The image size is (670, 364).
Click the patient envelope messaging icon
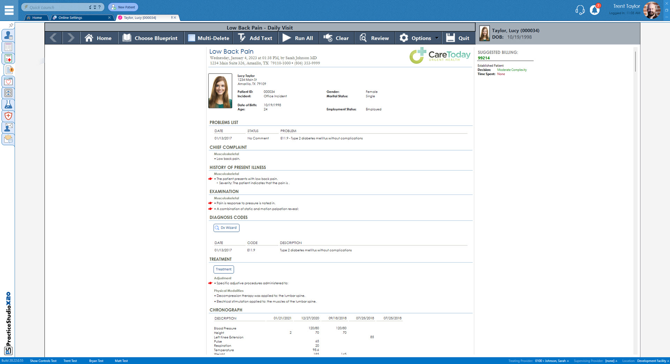pyautogui.click(x=8, y=128)
